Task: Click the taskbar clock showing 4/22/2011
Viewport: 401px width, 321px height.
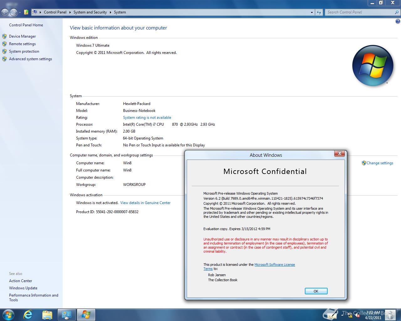Action: click(x=373, y=315)
